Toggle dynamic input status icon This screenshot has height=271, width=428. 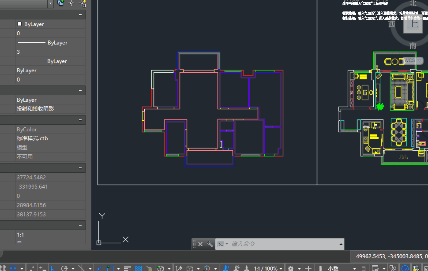(42, 268)
